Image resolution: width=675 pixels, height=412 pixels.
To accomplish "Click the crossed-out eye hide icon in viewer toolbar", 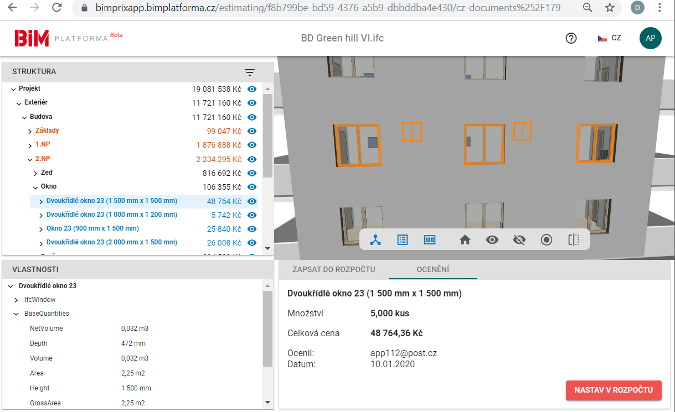I will tap(519, 239).
